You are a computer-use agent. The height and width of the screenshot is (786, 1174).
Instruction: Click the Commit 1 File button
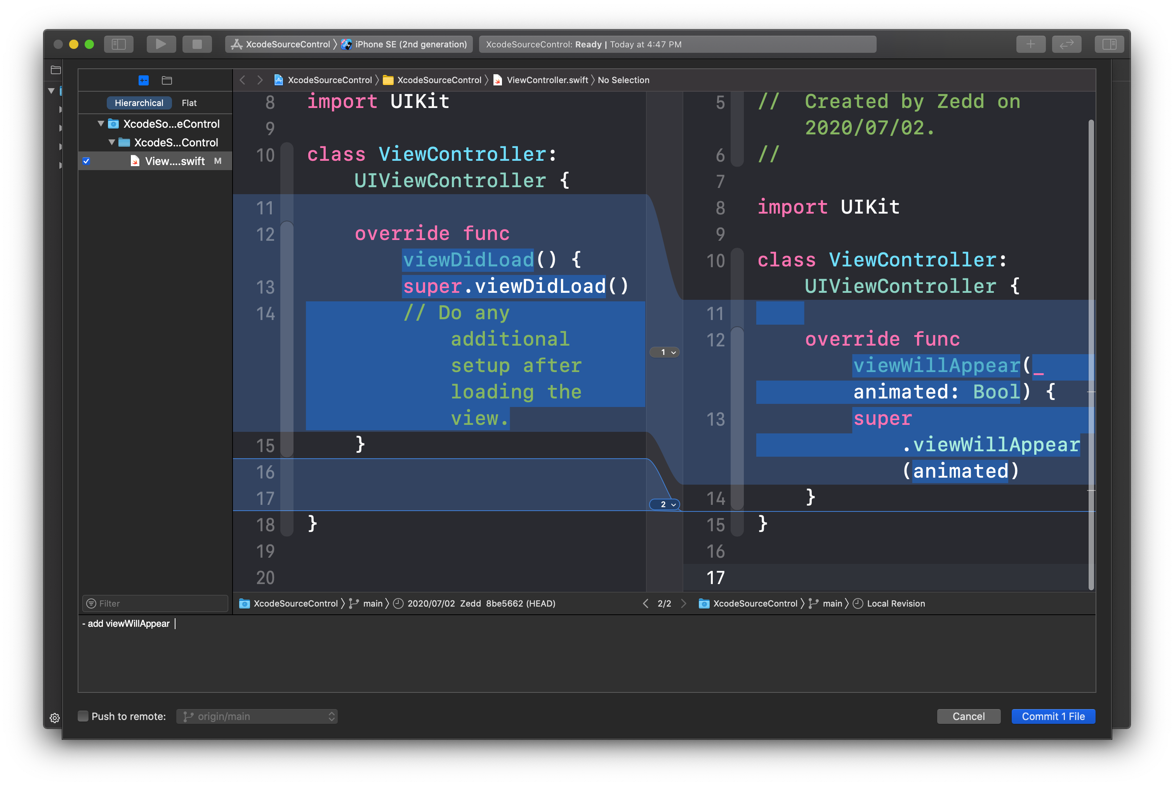pos(1053,716)
